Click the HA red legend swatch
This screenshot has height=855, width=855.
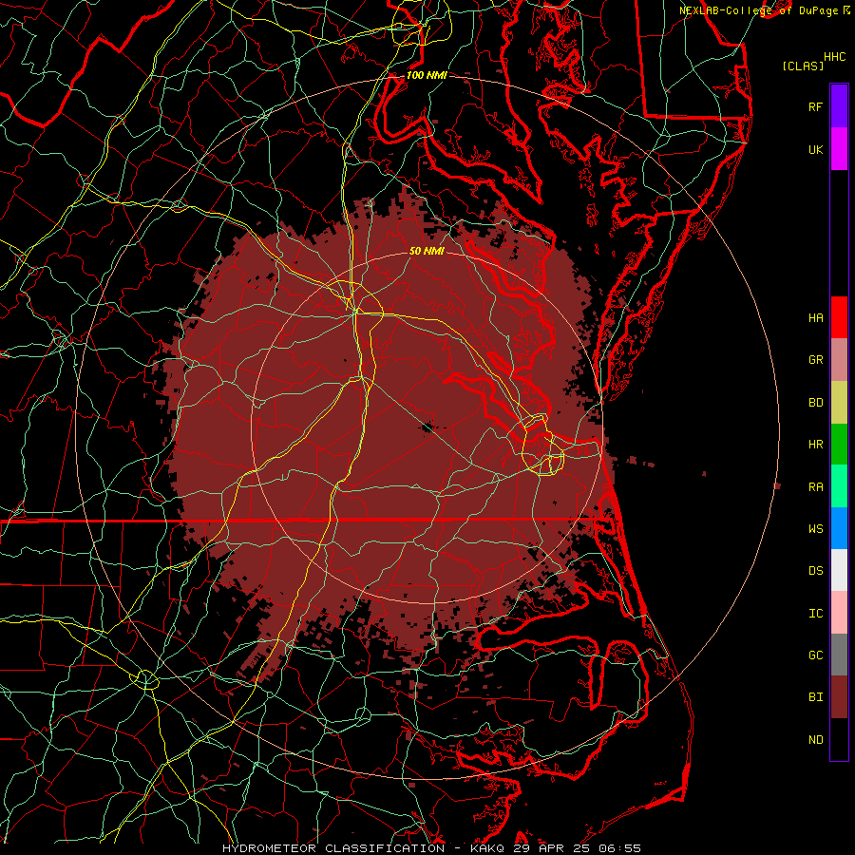839,317
